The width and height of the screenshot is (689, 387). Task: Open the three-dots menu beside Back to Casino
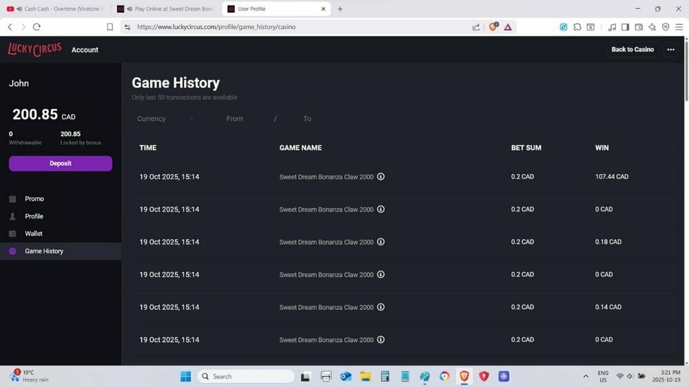tap(670, 50)
